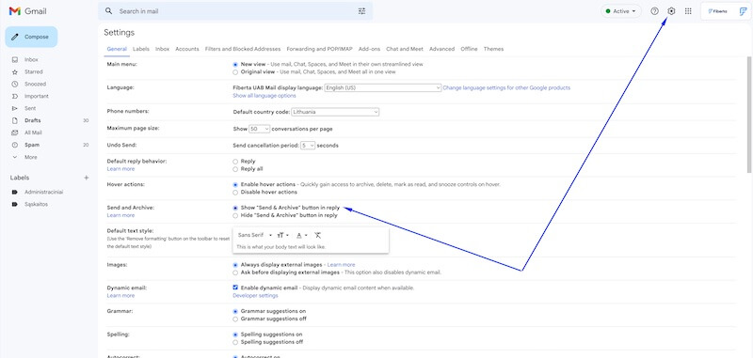
Task: Select New view main menu
Action: coord(235,64)
